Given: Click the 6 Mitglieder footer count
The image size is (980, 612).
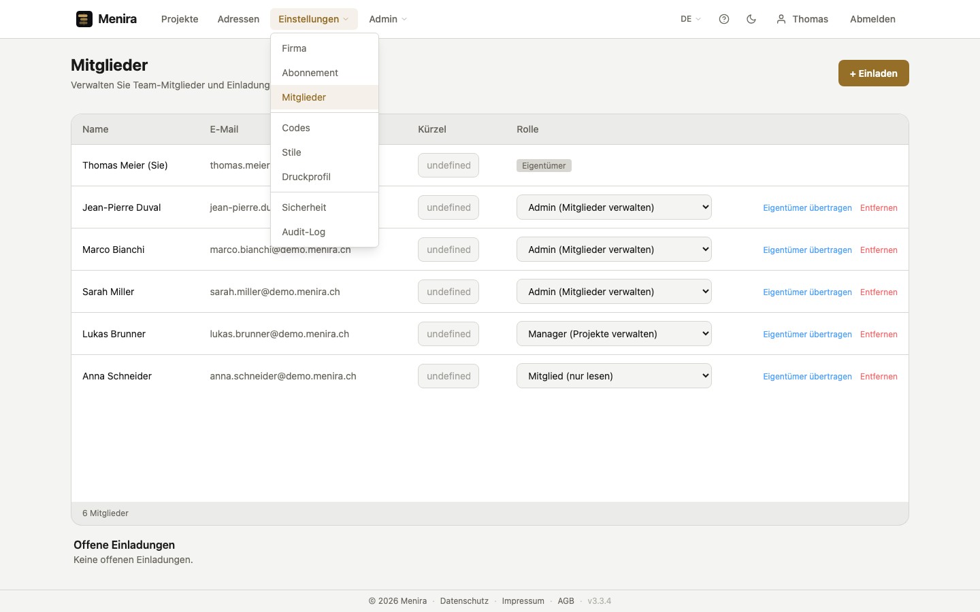Looking at the screenshot, I should (105, 513).
